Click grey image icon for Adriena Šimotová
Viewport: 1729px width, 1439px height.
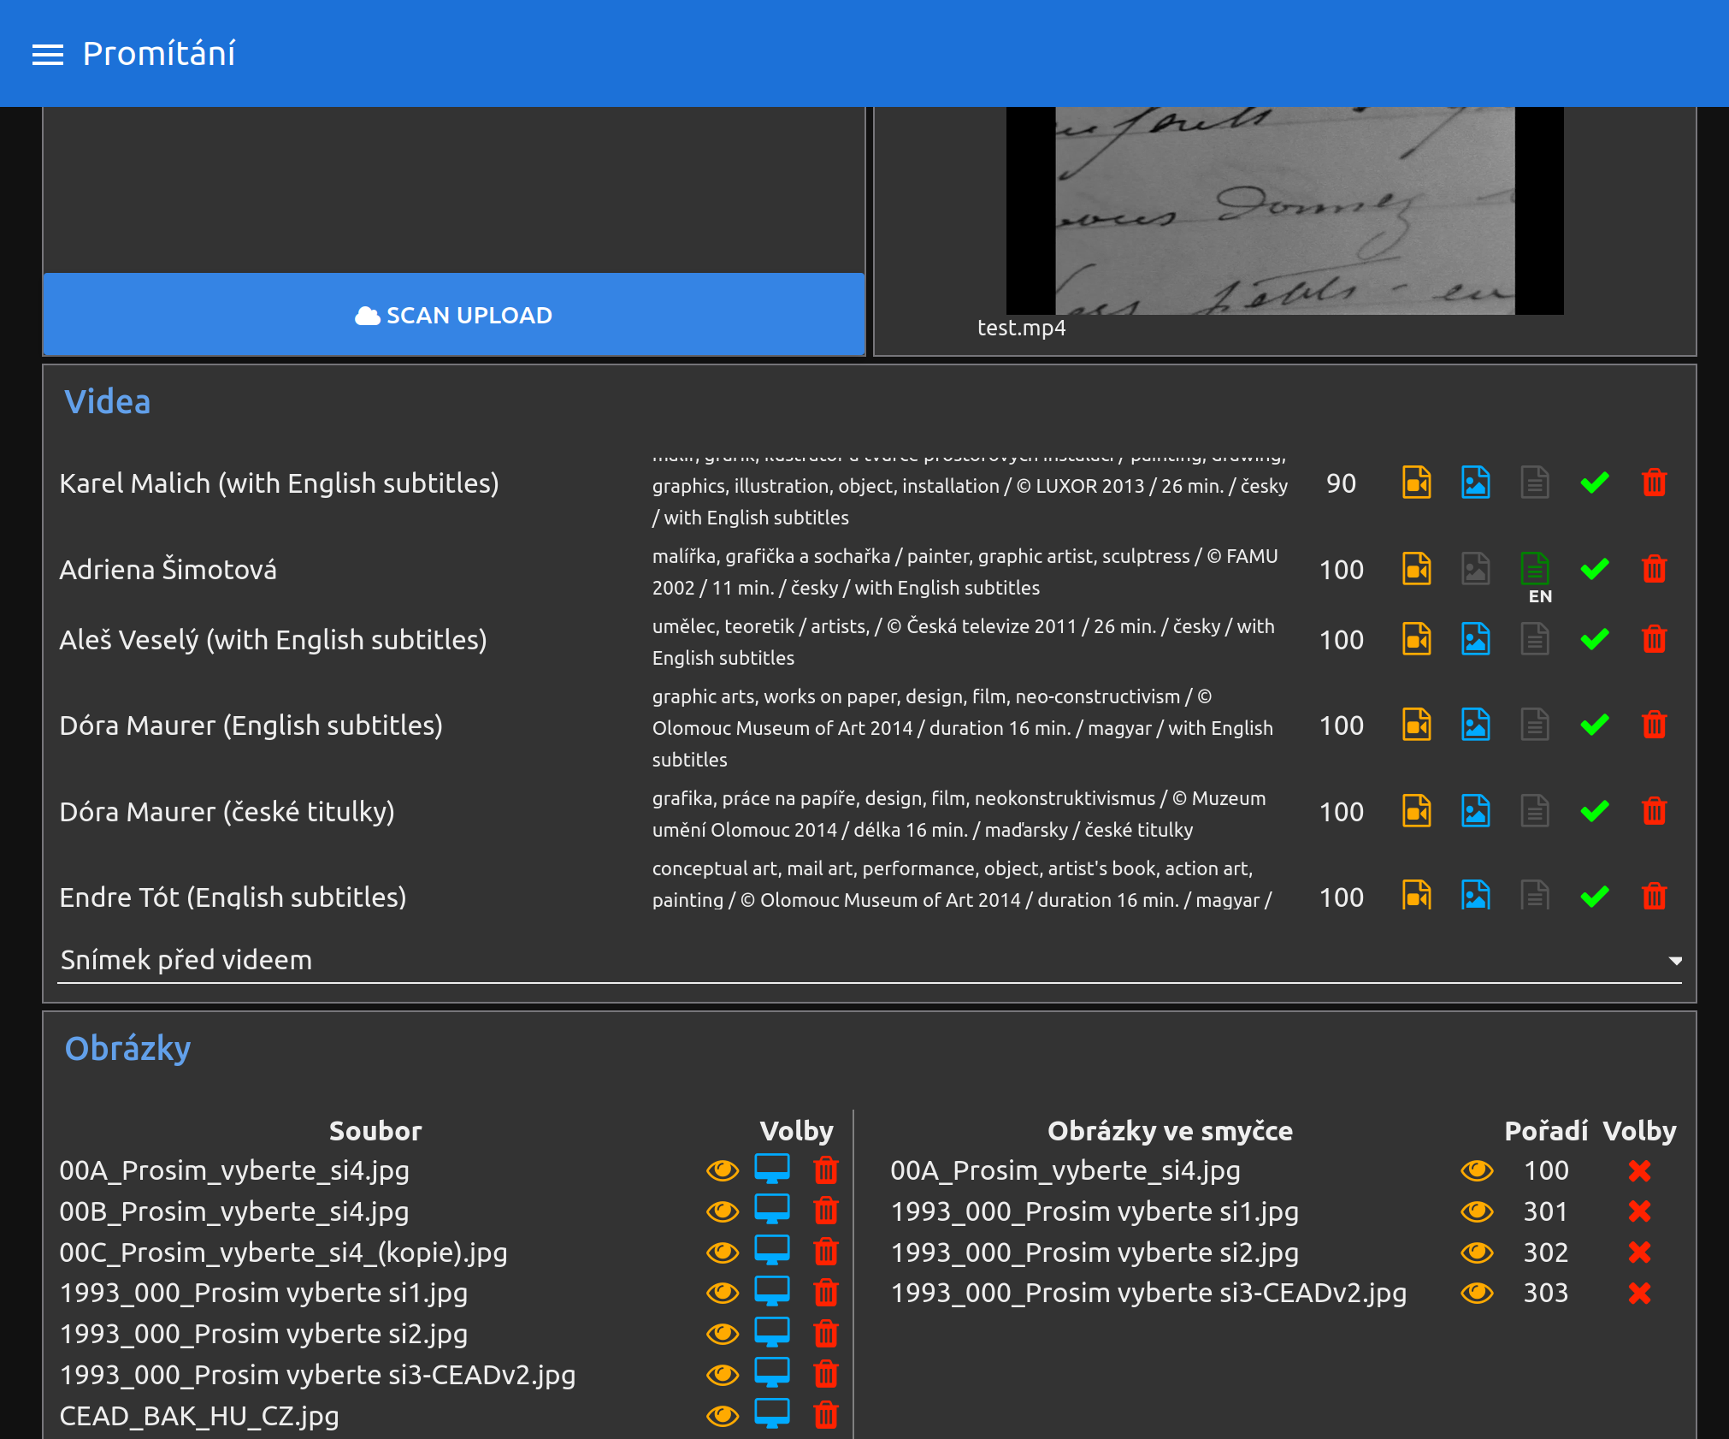coord(1475,570)
